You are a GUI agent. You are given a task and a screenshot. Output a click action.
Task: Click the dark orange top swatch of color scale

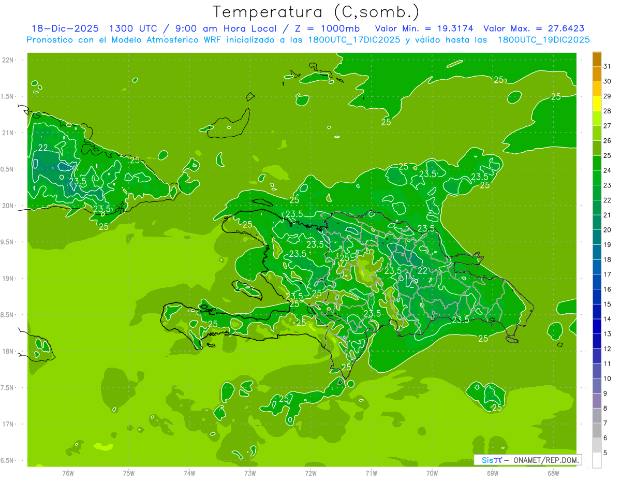[597, 59]
